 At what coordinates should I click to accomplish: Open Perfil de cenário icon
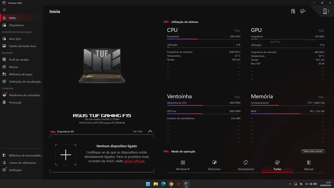[4, 60]
